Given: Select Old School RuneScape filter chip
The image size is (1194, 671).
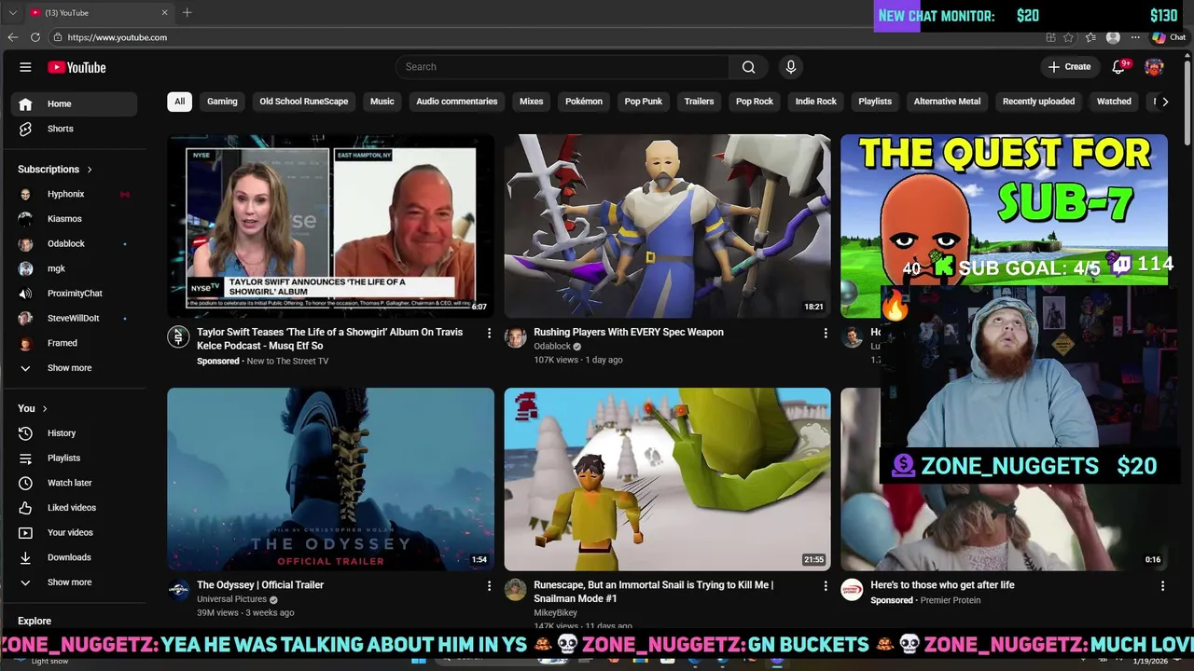Looking at the screenshot, I should (x=304, y=102).
